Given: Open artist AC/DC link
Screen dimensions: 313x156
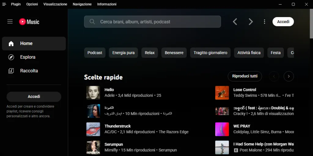Looking at the screenshot, I should tap(111, 132).
